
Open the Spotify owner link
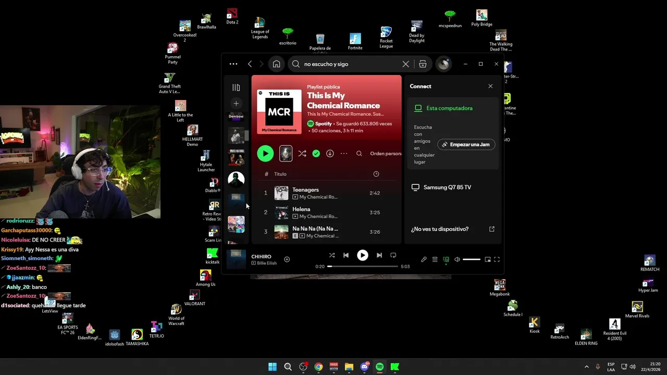(323, 123)
